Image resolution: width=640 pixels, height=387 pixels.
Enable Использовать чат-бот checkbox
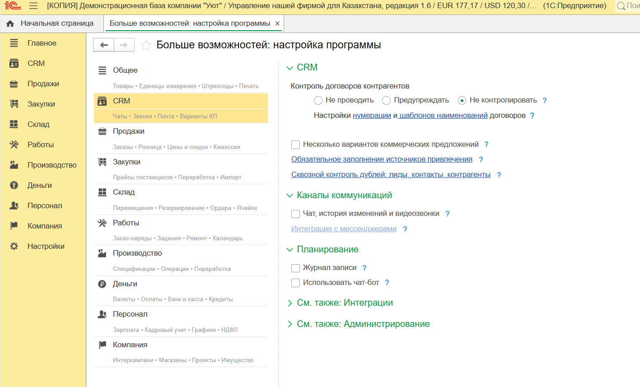pyautogui.click(x=296, y=283)
